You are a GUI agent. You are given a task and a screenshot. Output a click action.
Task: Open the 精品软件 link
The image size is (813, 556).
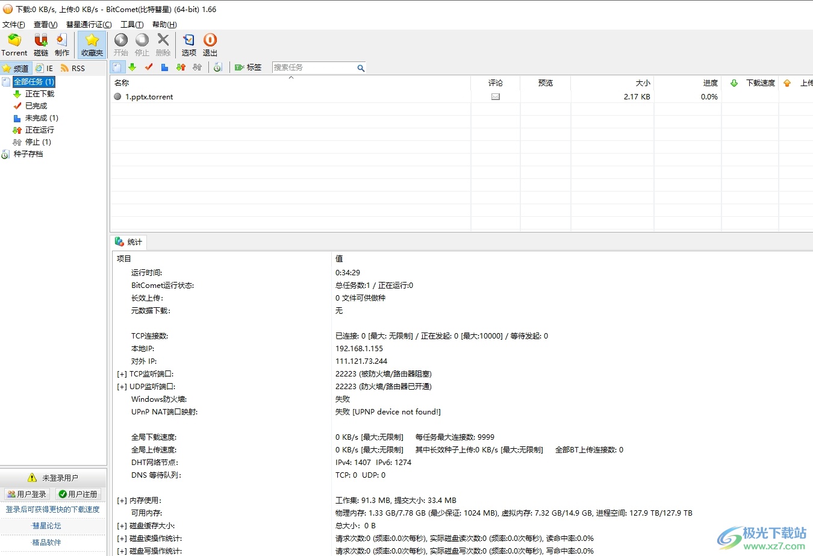tap(46, 542)
